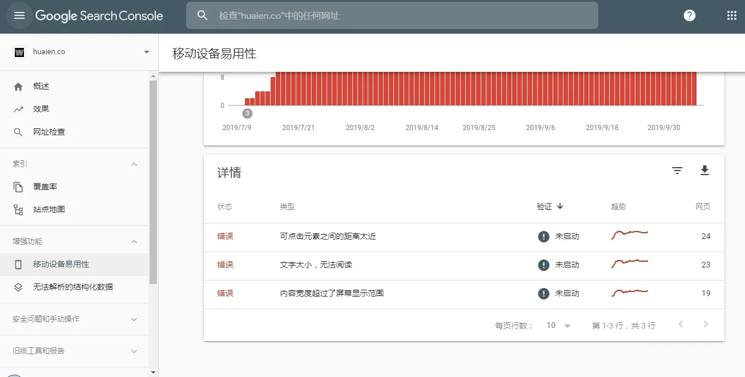Screen dimensions: 745x377
Task: Open the rows-per-page dropdown showing 10
Action: coord(557,325)
